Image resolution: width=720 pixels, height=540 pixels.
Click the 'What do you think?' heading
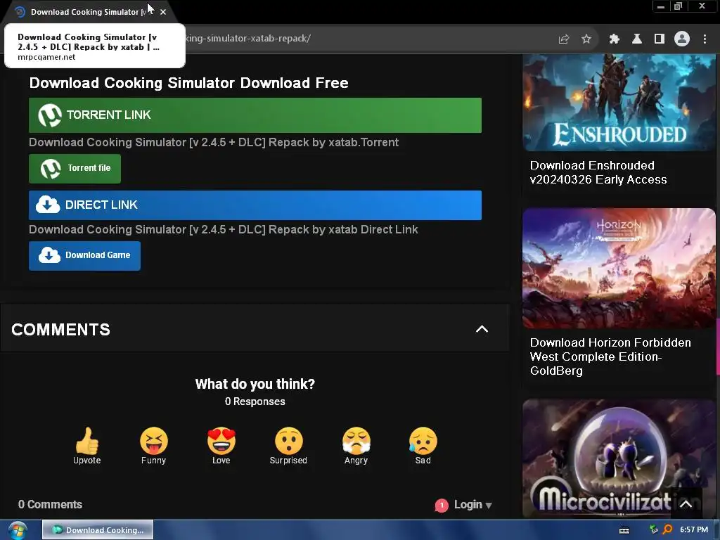tap(255, 385)
